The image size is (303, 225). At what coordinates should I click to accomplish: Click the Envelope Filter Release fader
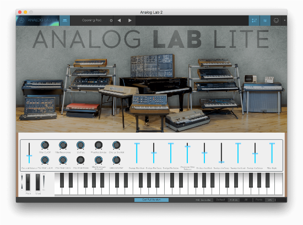pos(187,153)
